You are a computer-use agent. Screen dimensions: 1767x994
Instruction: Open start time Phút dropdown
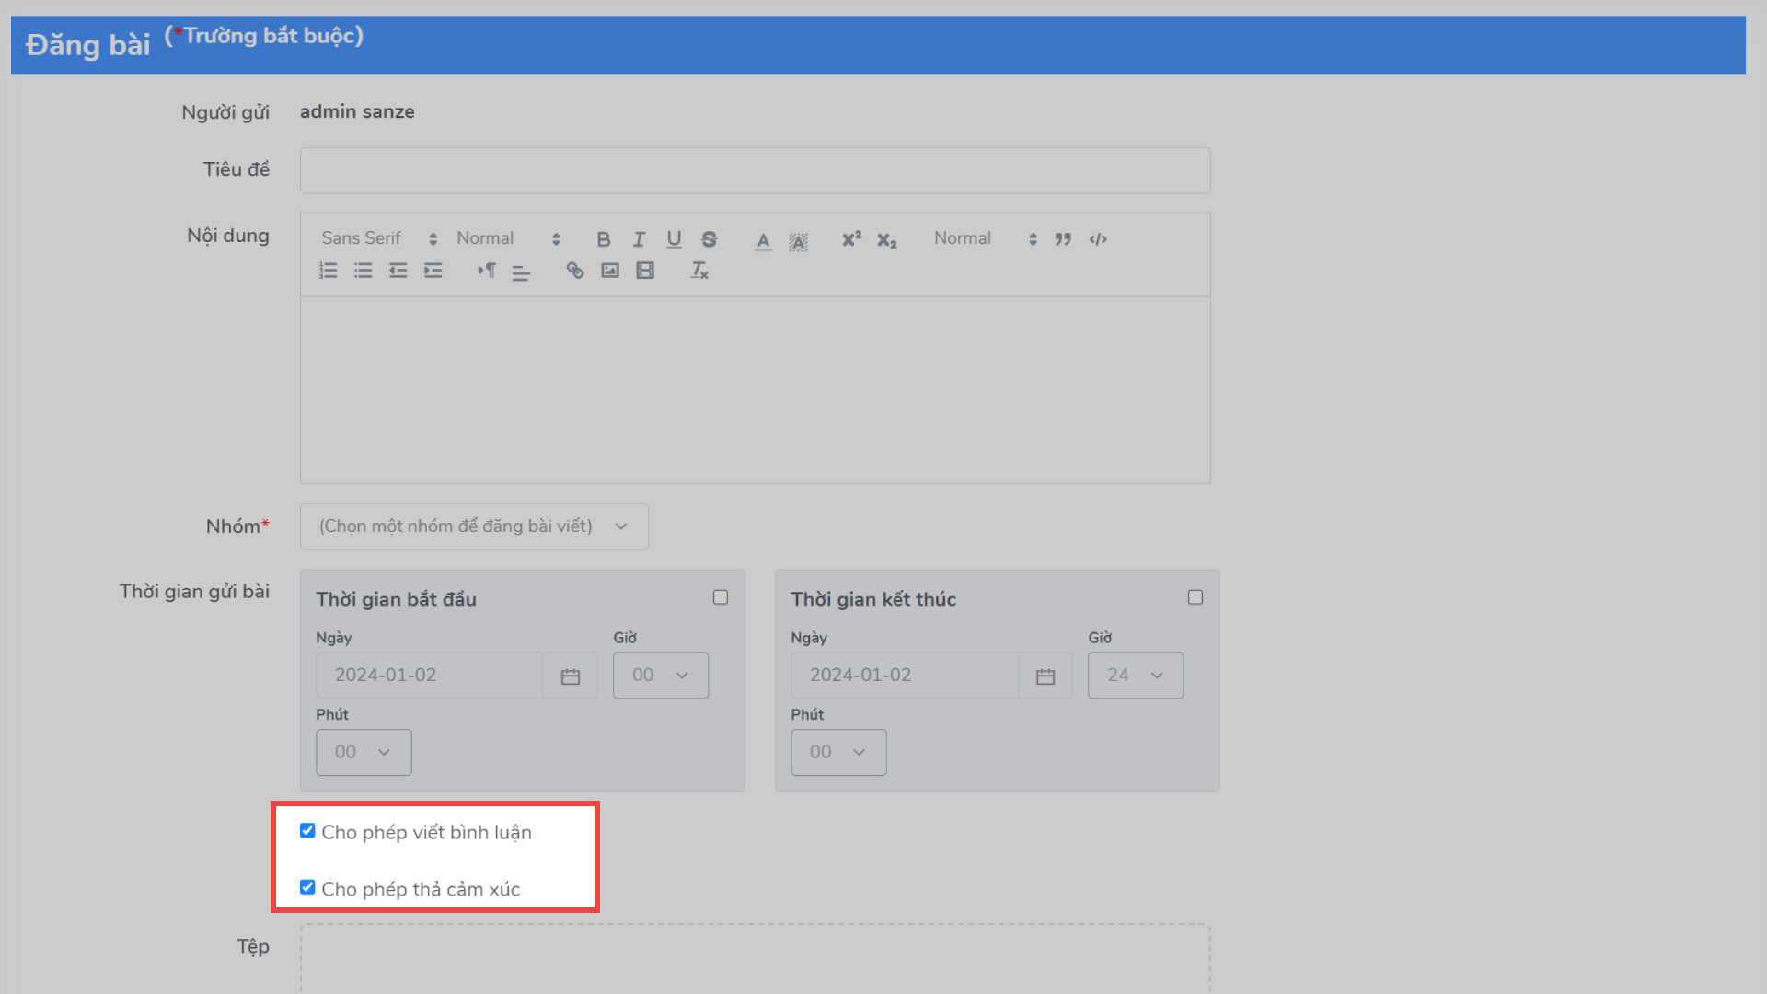364,753
